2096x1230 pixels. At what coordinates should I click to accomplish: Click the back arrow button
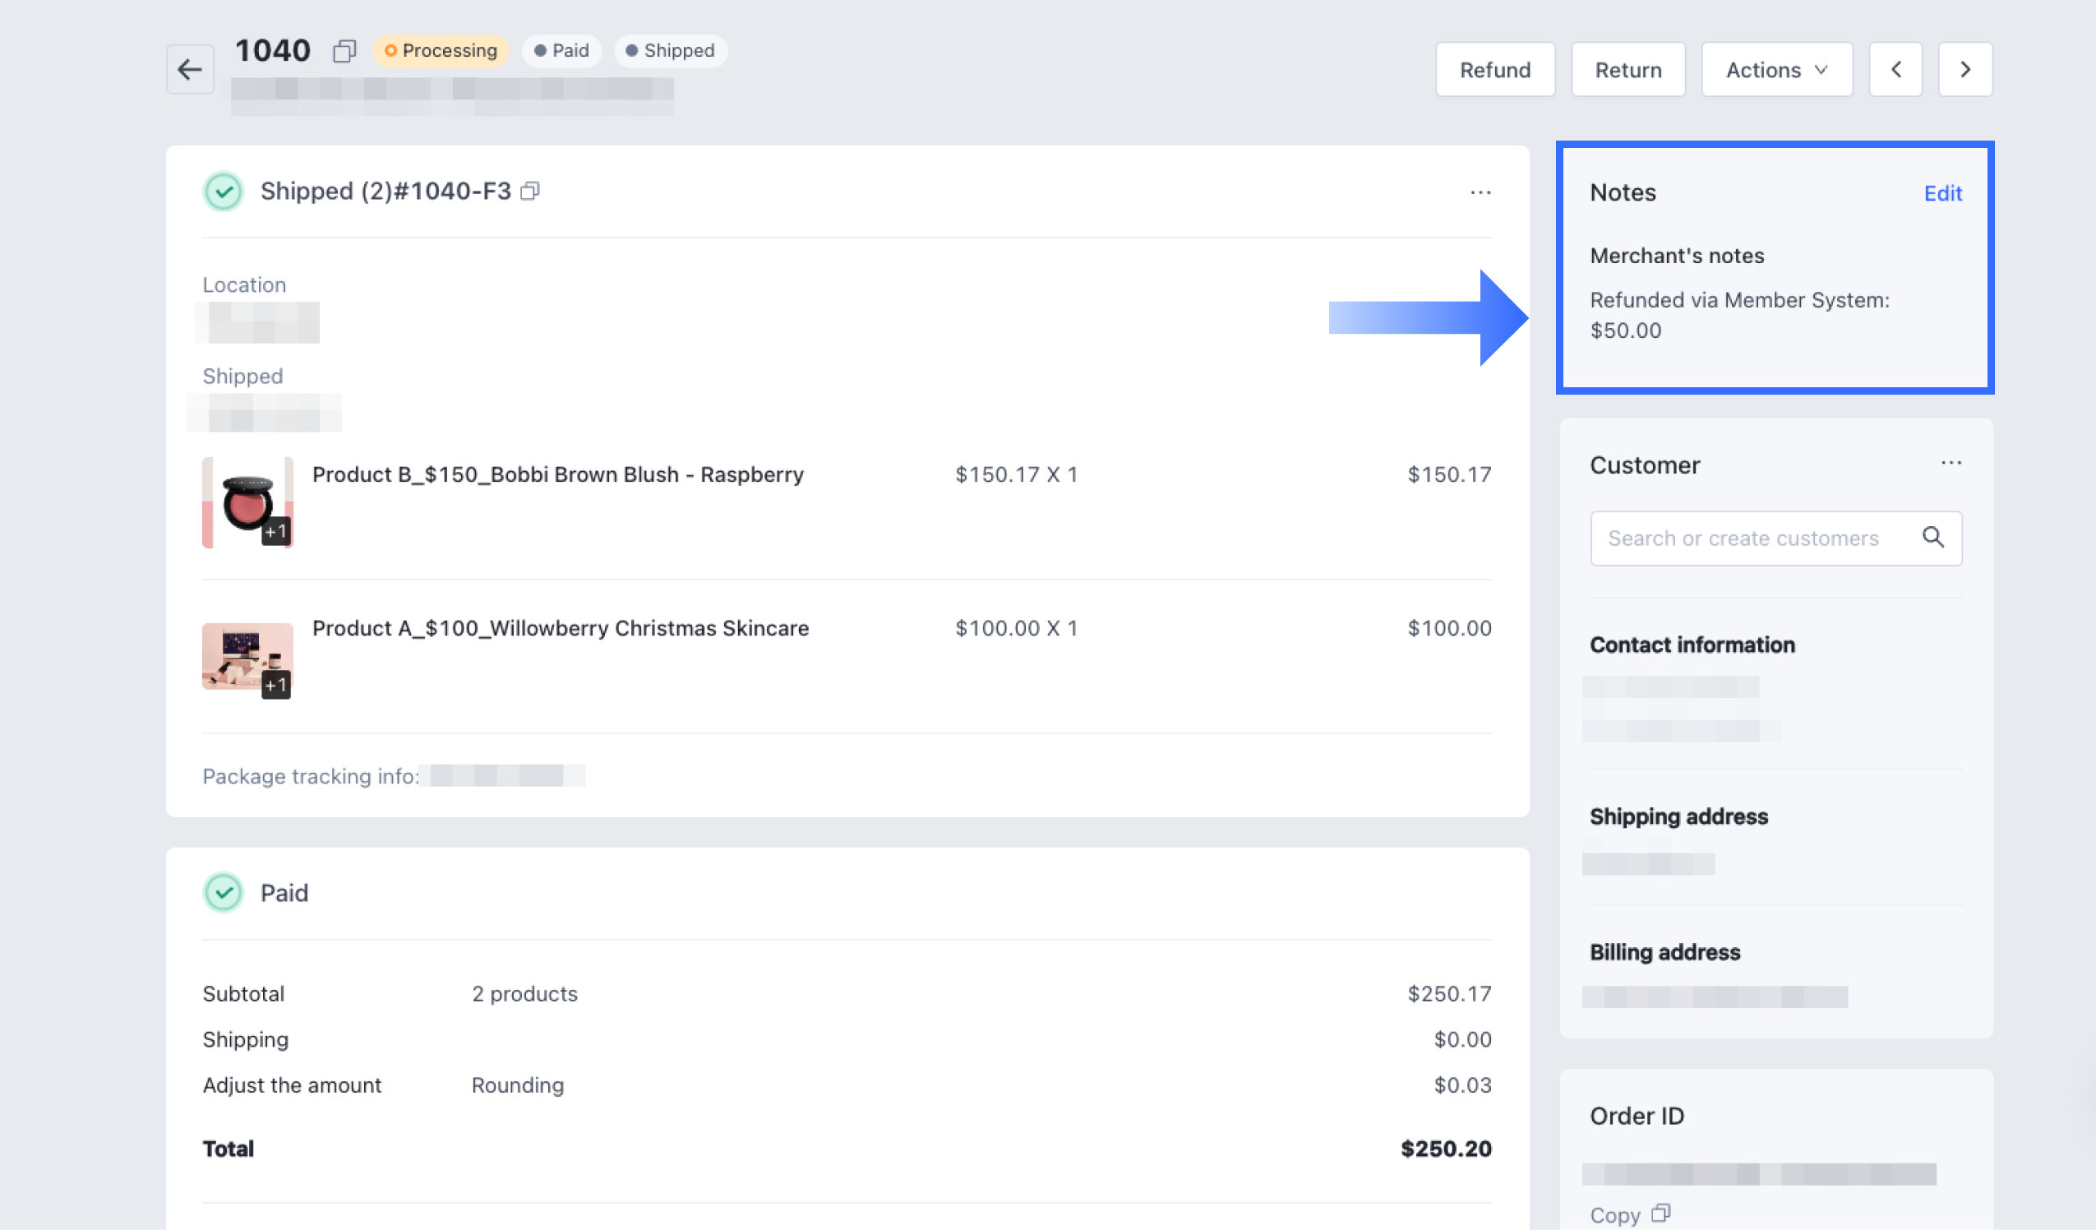pos(190,69)
